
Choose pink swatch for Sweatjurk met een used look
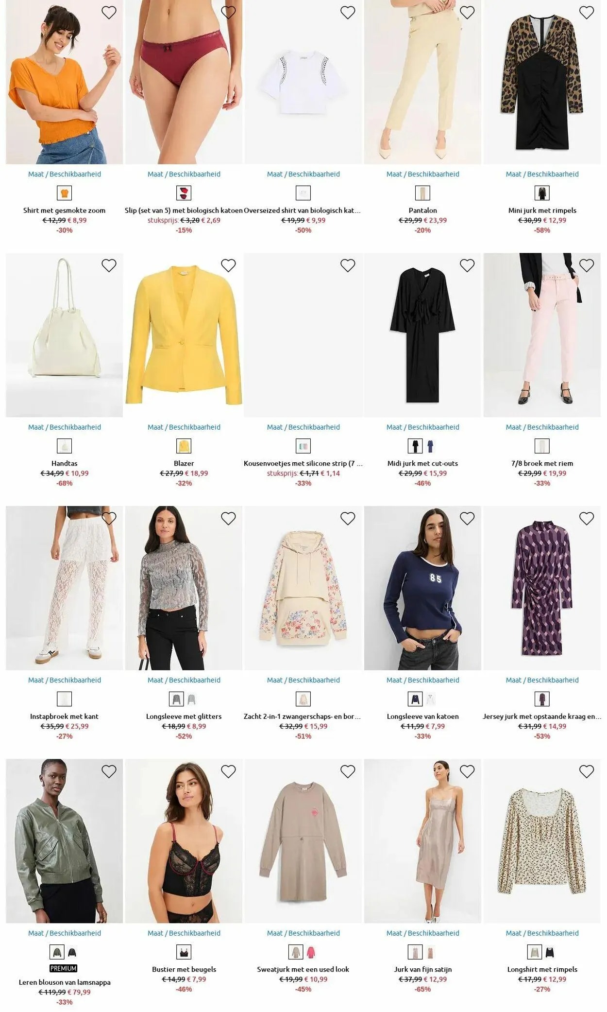pos(311,952)
